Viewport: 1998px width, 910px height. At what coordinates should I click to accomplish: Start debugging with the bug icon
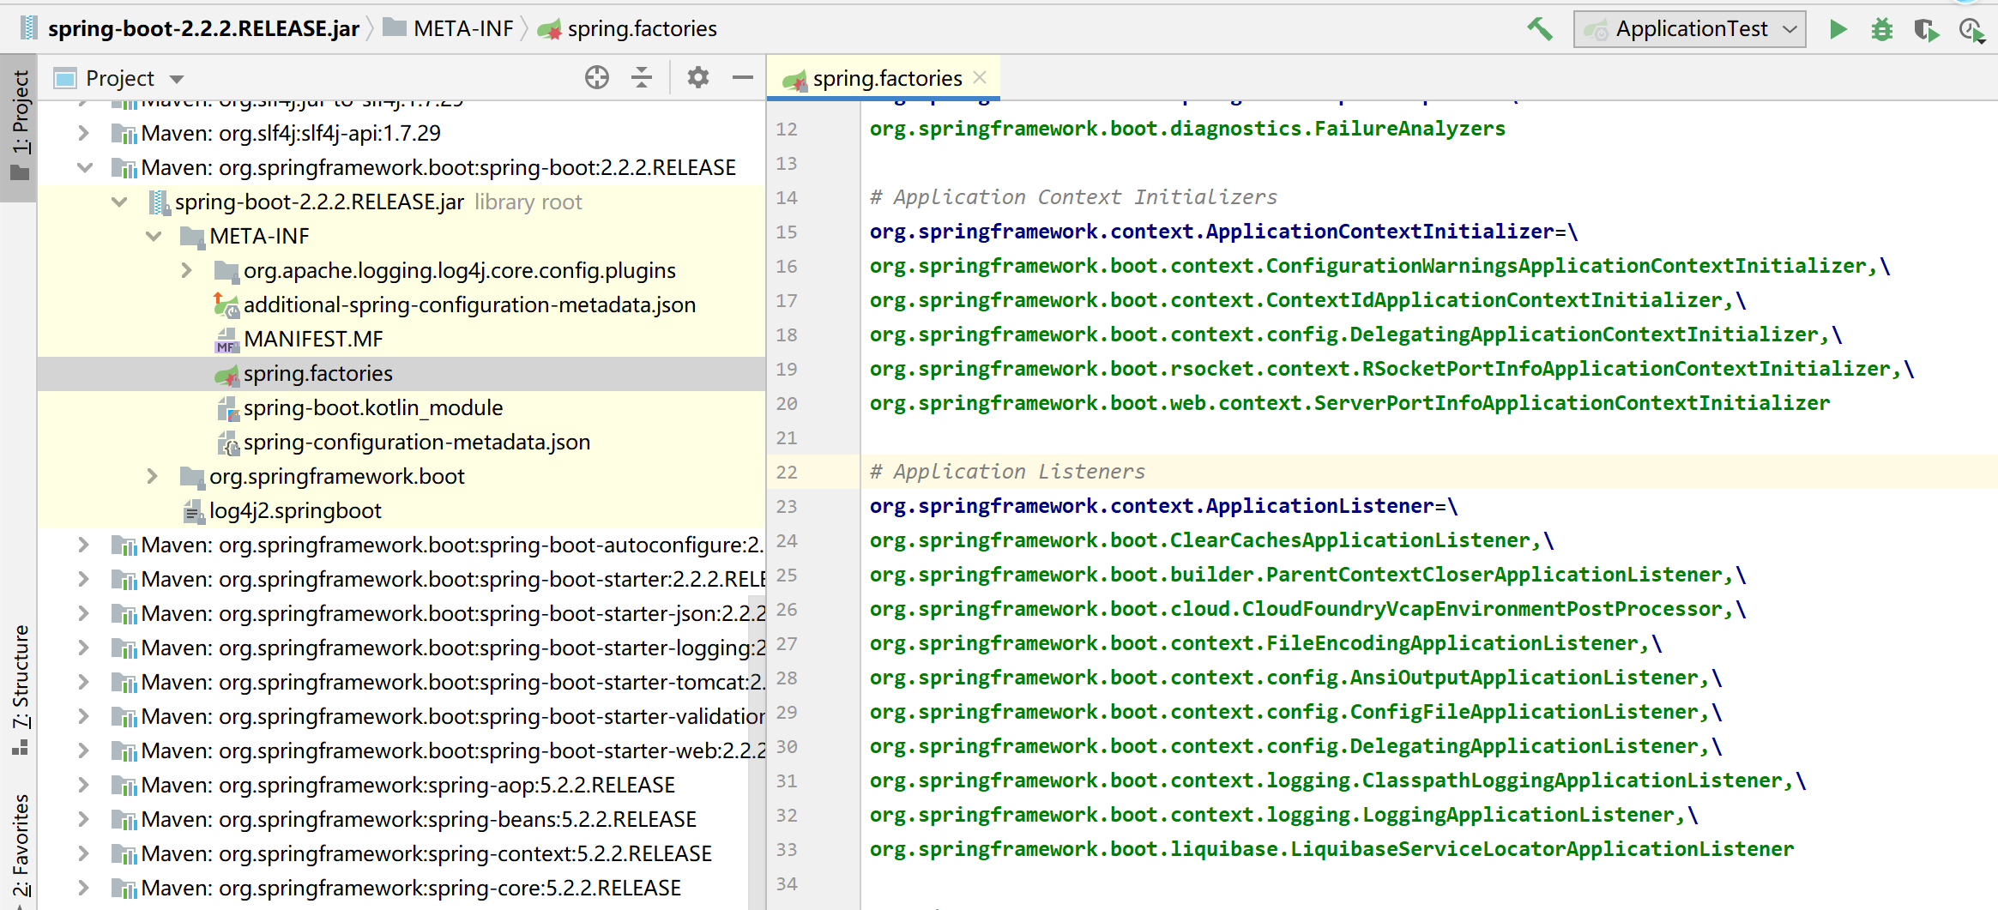(x=1881, y=30)
